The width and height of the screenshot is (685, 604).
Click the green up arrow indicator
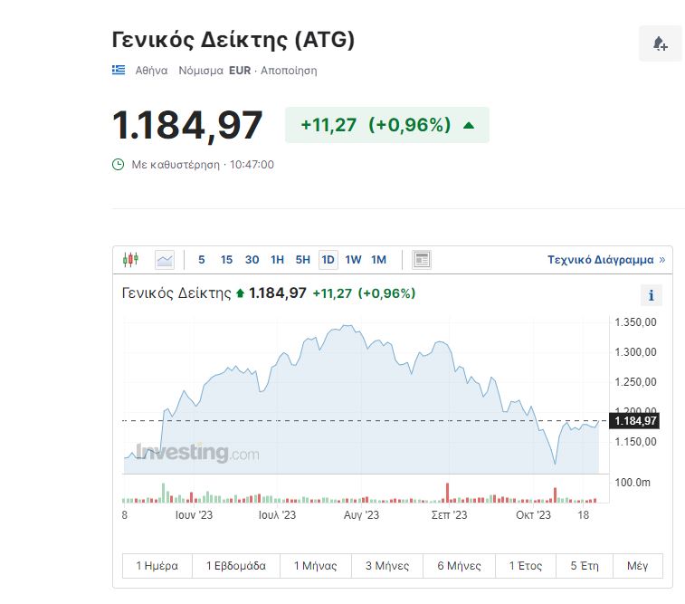[469, 125]
